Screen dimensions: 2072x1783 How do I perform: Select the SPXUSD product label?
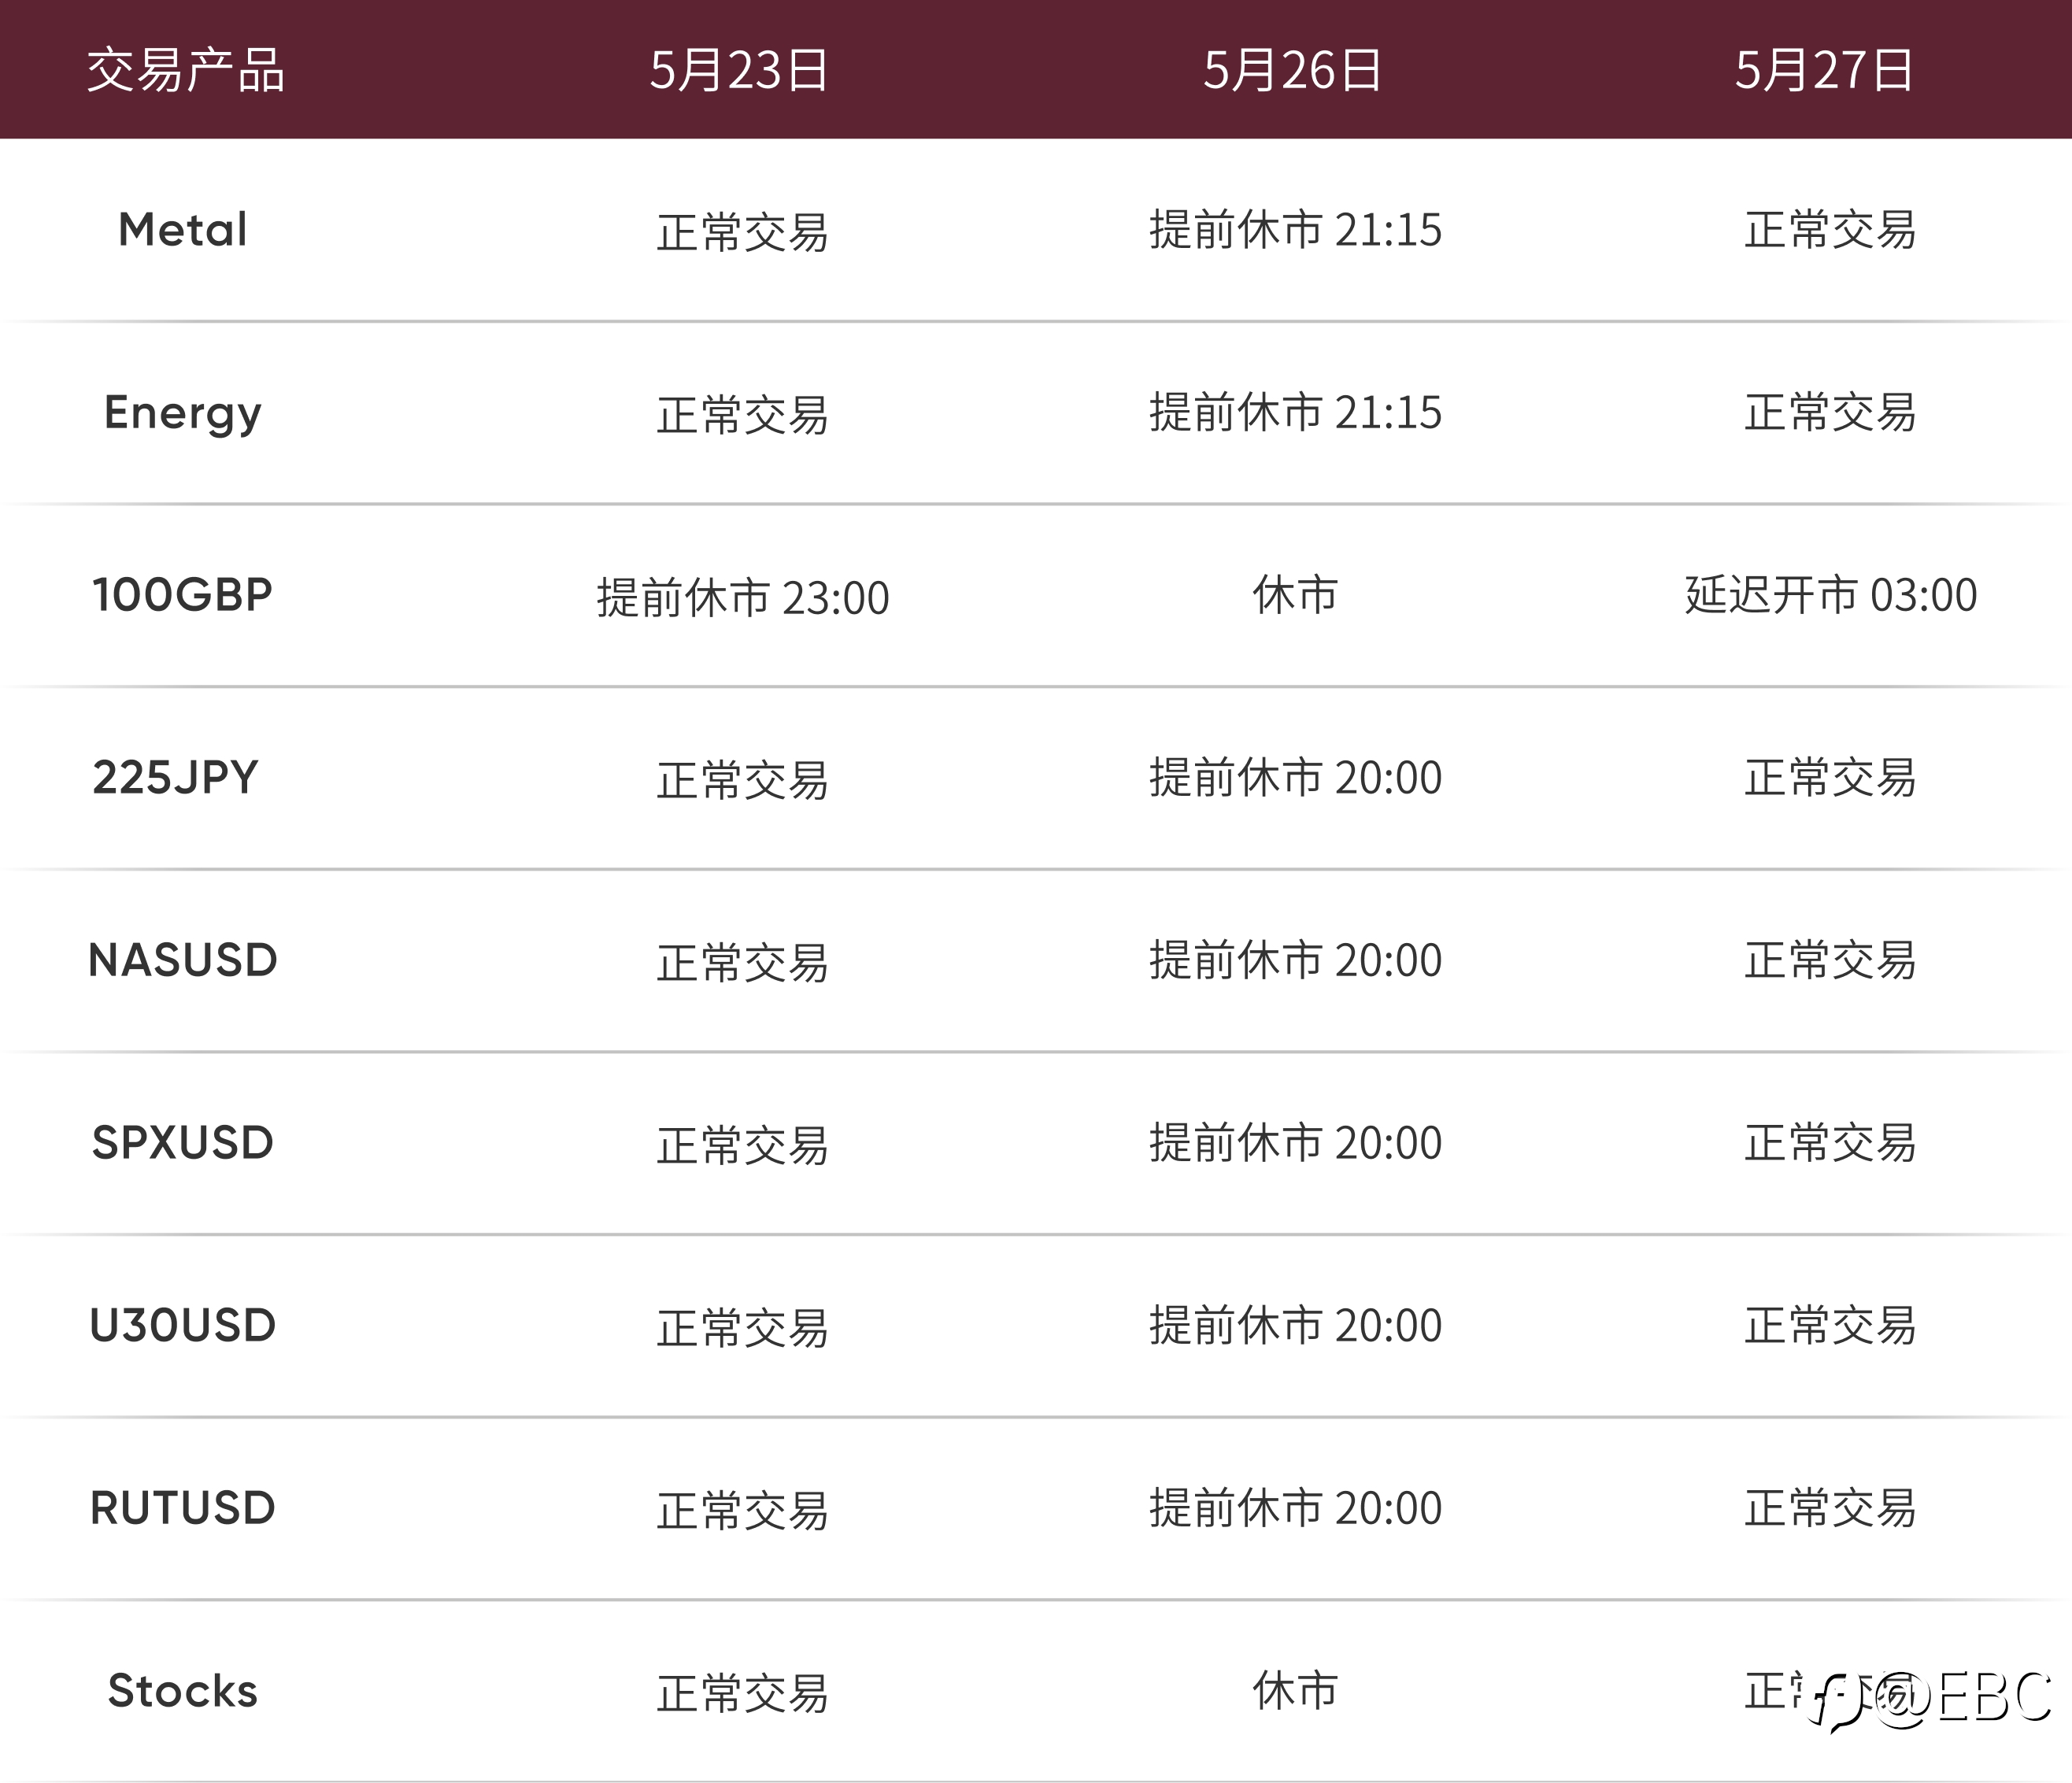[x=183, y=1143]
